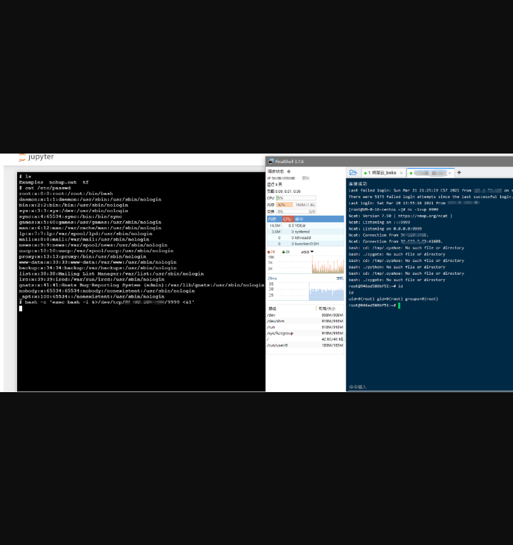Viewport: 513px width, 545px height.
Task: Click the FinalShell title bar app icon
Action: 271,162
